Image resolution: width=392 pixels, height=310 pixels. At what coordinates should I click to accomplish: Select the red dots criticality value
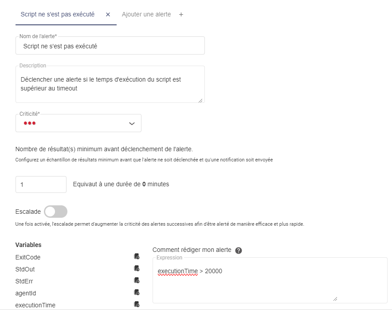click(x=30, y=123)
